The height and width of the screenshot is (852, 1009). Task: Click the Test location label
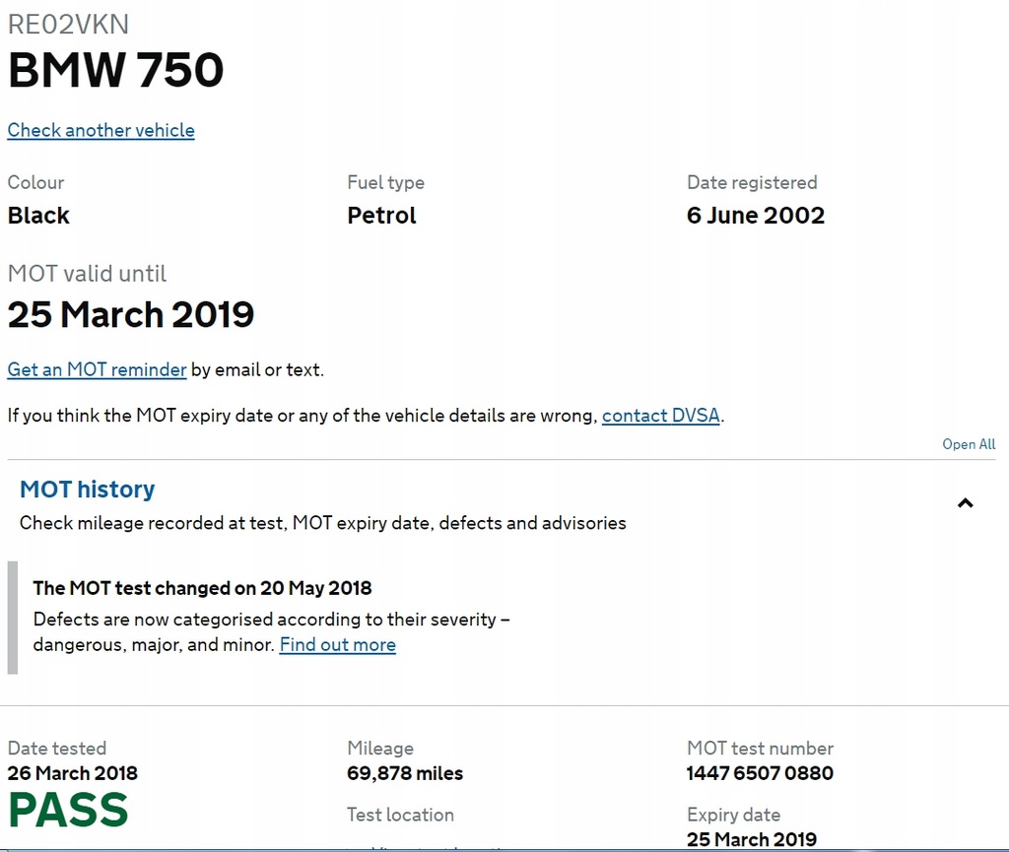pos(400,815)
